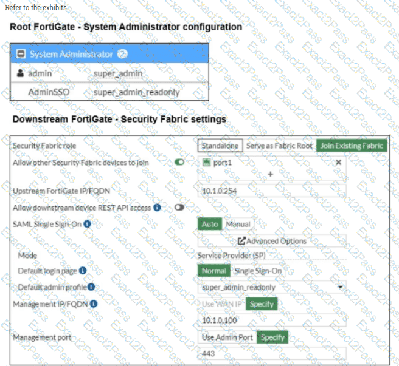
Task: Disable Allow other Security Fabric devices toggle
Action: (179, 162)
